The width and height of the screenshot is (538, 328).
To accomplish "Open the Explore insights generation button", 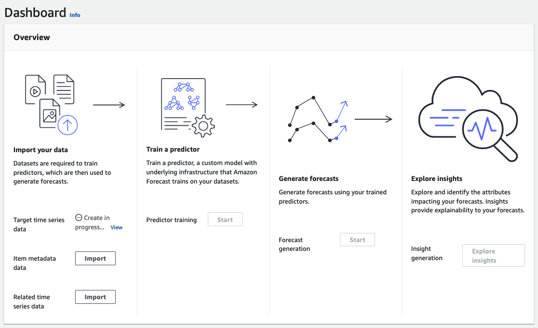I will 493,255.
